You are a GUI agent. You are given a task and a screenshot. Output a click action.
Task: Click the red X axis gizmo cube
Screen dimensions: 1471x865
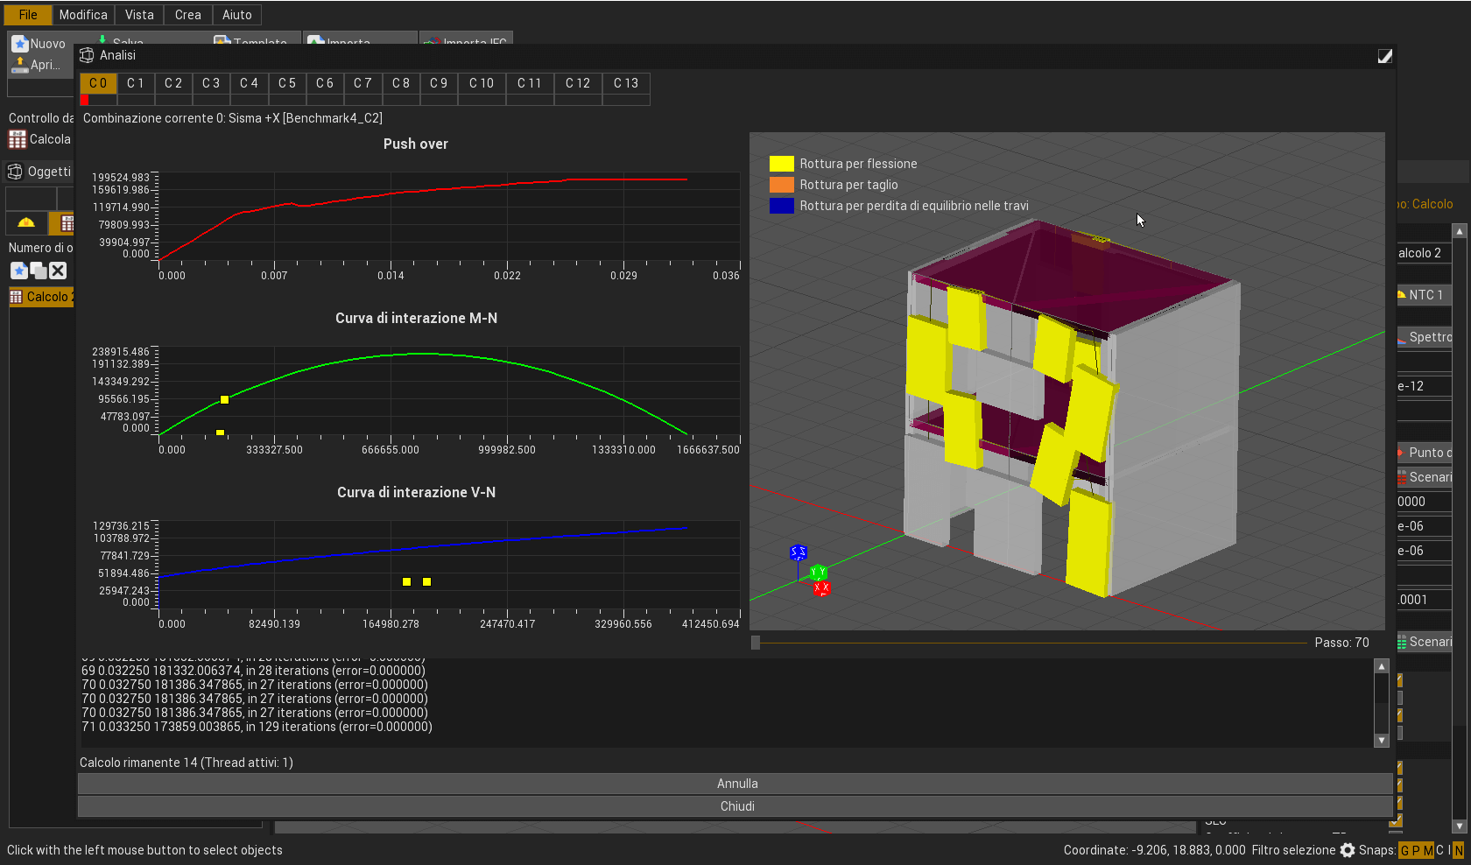[821, 588]
